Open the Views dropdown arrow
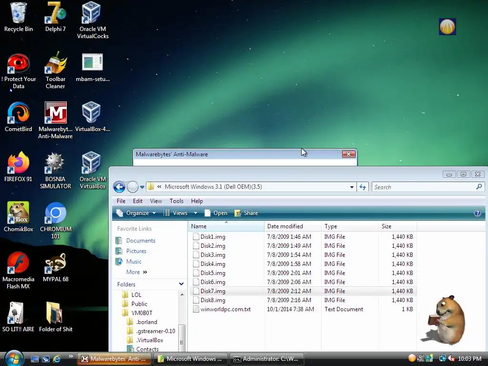The width and height of the screenshot is (488, 366). (195, 213)
